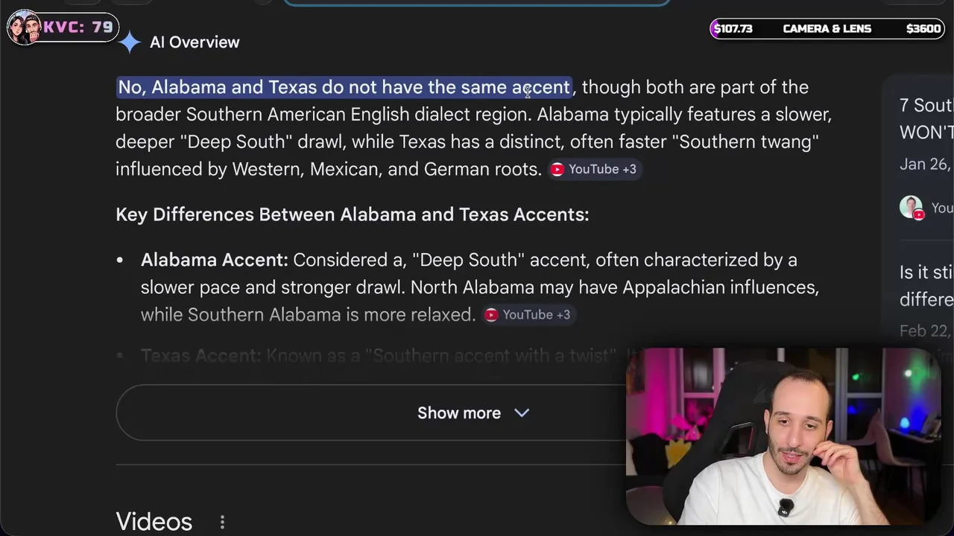Open the "7 Sout..." source card on the right
This screenshot has width=954, height=536.
(926, 118)
